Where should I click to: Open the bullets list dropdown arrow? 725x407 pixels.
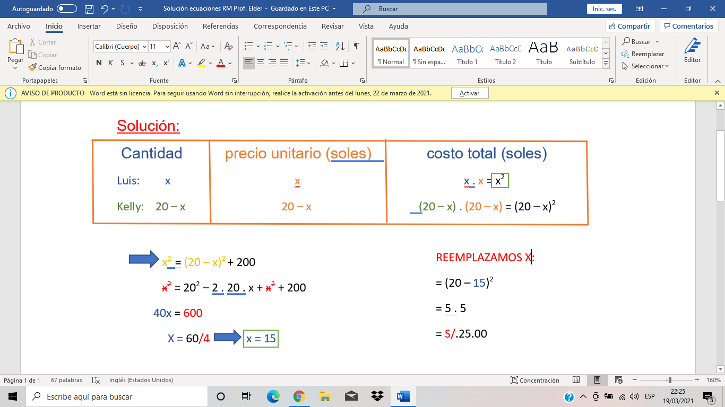tap(258, 46)
